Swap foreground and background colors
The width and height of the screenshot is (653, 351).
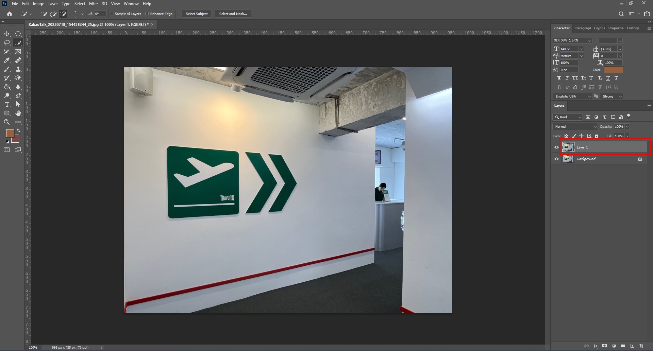(x=18, y=130)
